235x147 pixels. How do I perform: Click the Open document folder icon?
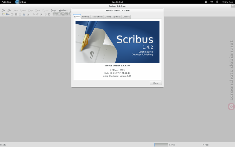point(8,14)
